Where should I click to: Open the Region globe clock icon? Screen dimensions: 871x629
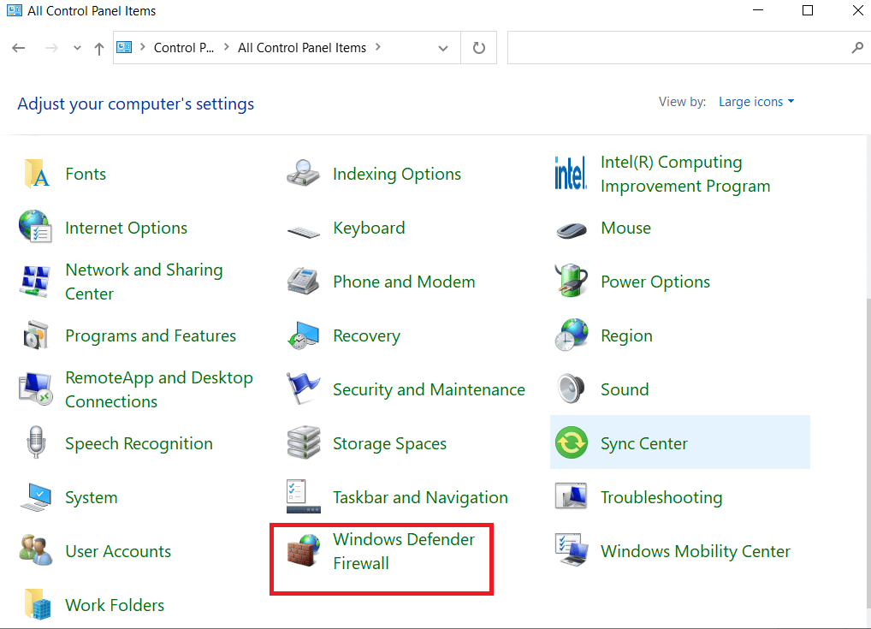point(571,335)
